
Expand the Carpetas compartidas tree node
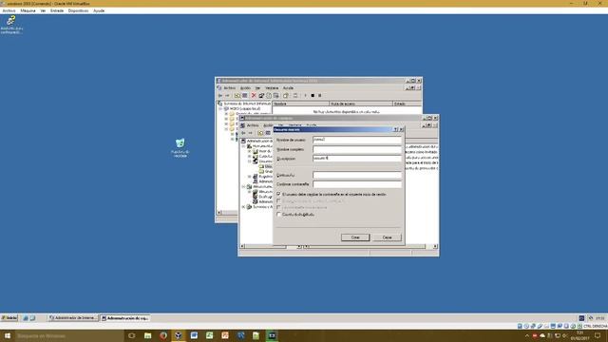(250, 156)
